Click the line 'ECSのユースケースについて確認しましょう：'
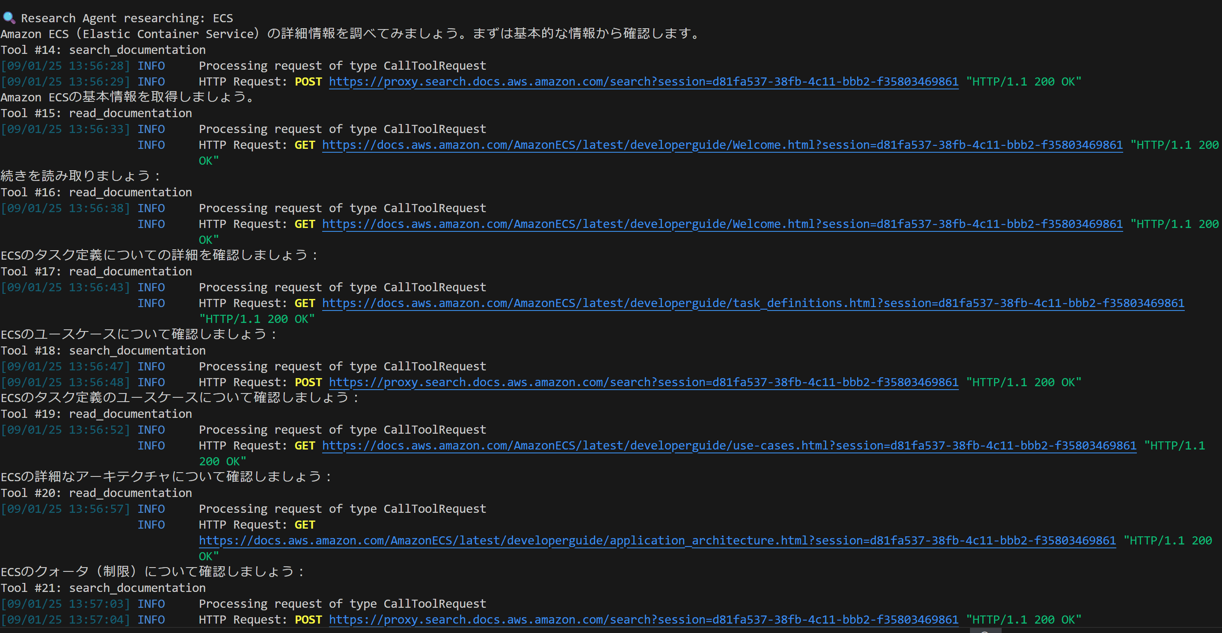This screenshot has height=633, width=1222. coord(139,335)
